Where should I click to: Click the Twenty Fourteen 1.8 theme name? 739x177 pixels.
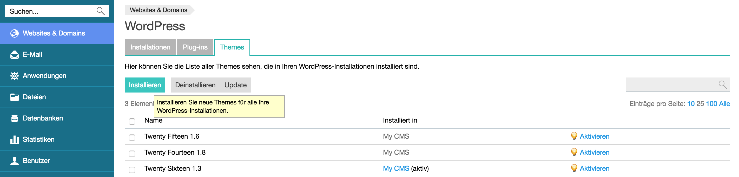(x=175, y=152)
